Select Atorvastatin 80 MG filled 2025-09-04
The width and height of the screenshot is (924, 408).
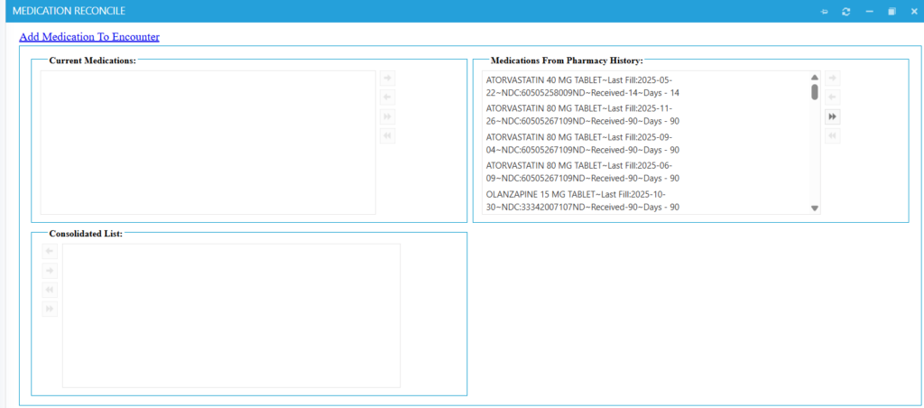(x=582, y=144)
